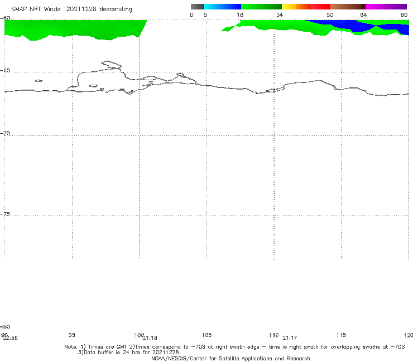Click the NOAA/NESDIS credit line
This screenshot has height=362, width=413.
click(x=230, y=359)
